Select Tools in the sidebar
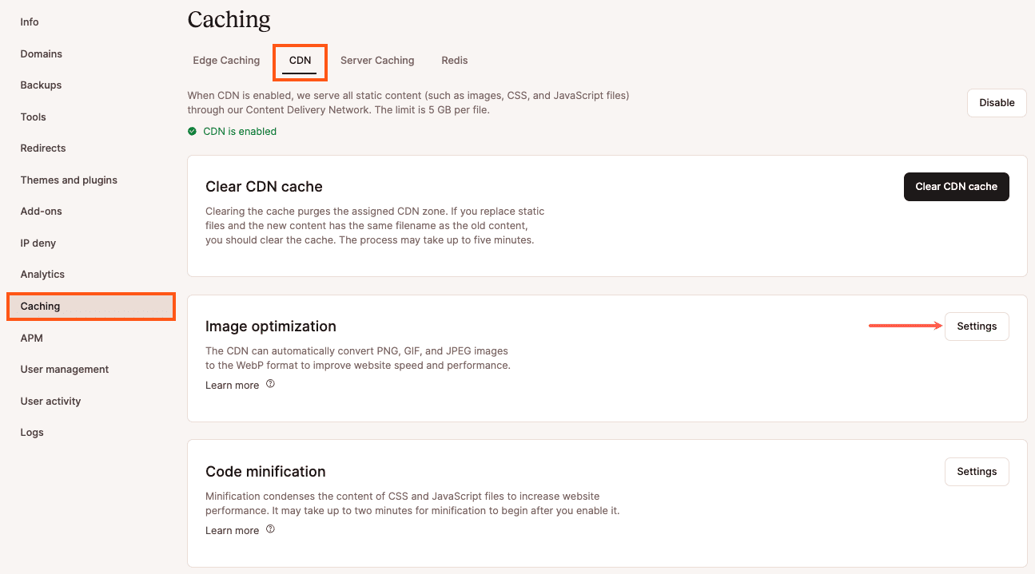Screen dimensions: 1035x574 34,117
